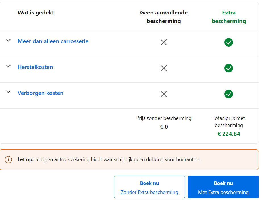This screenshot has width=262, height=204.
Task: Click X icon in Meer dan alleen carrosserie row
Action: tap(164, 42)
